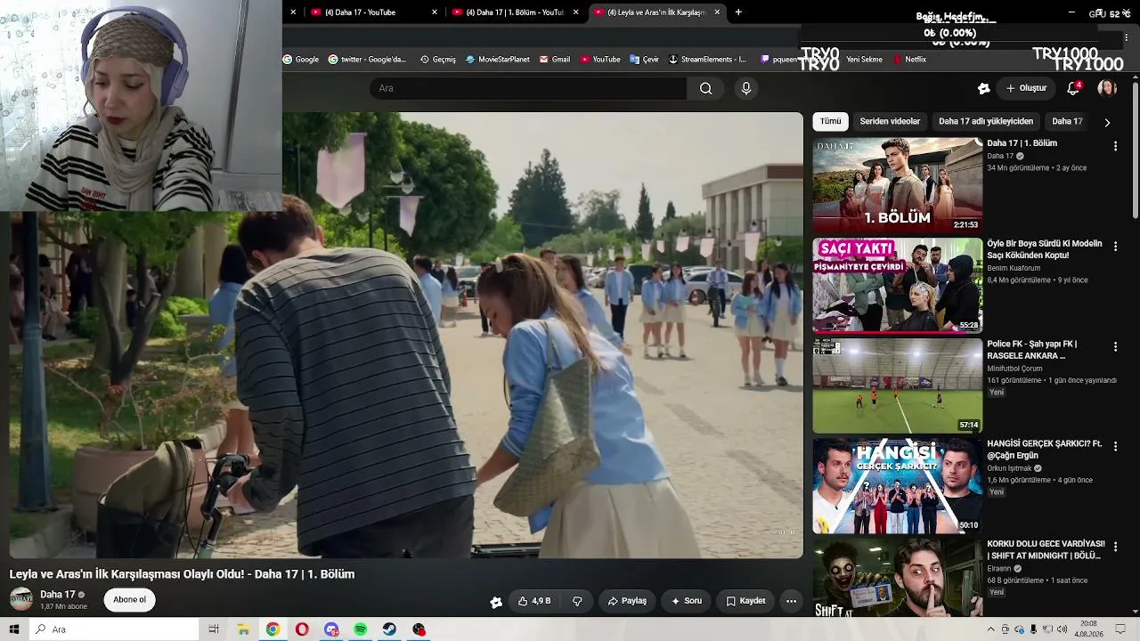Viewport: 1140px width, 641px height.
Task: Open more actions menu below the video
Action: tap(791, 601)
